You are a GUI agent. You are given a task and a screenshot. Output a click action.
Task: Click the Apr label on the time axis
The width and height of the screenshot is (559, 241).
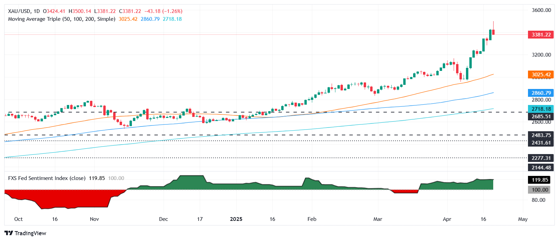(447, 219)
